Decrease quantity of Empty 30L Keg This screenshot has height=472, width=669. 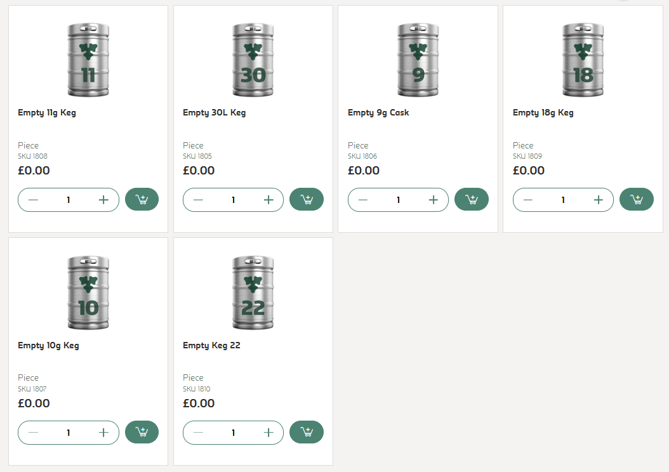click(x=198, y=200)
